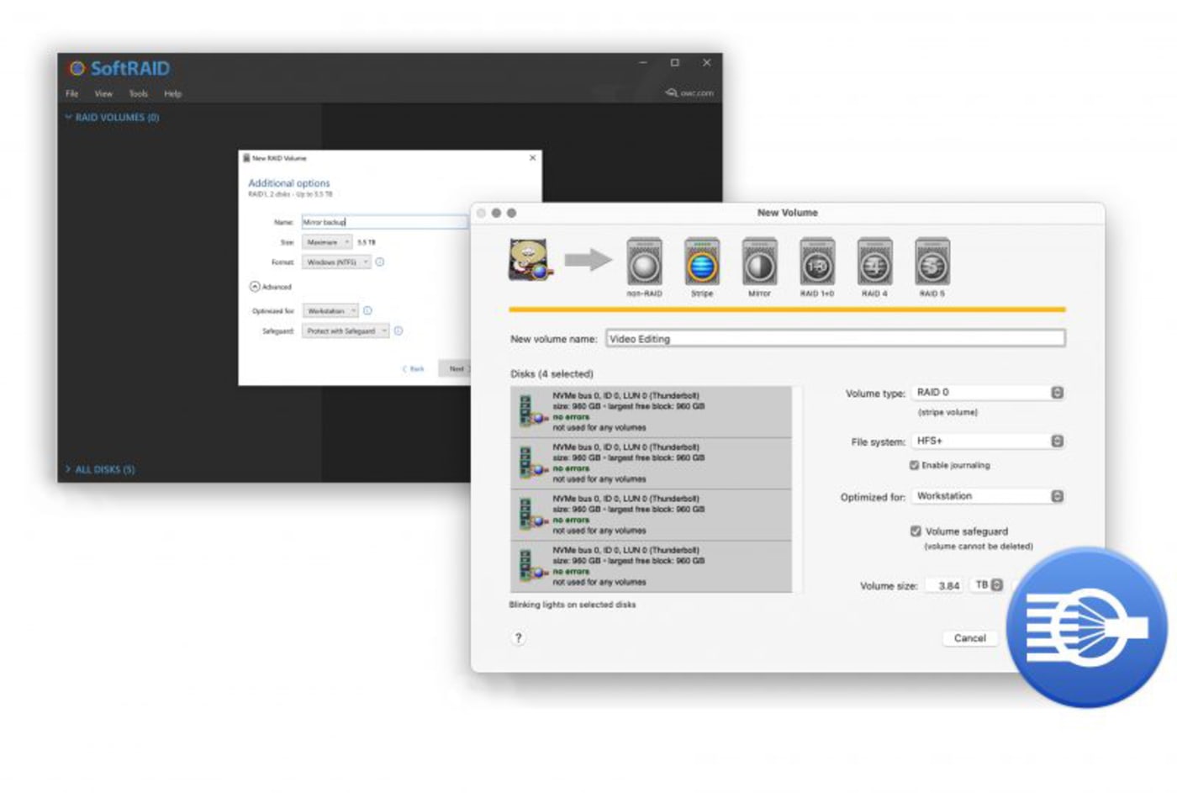Click the owc.com link

[689, 93]
